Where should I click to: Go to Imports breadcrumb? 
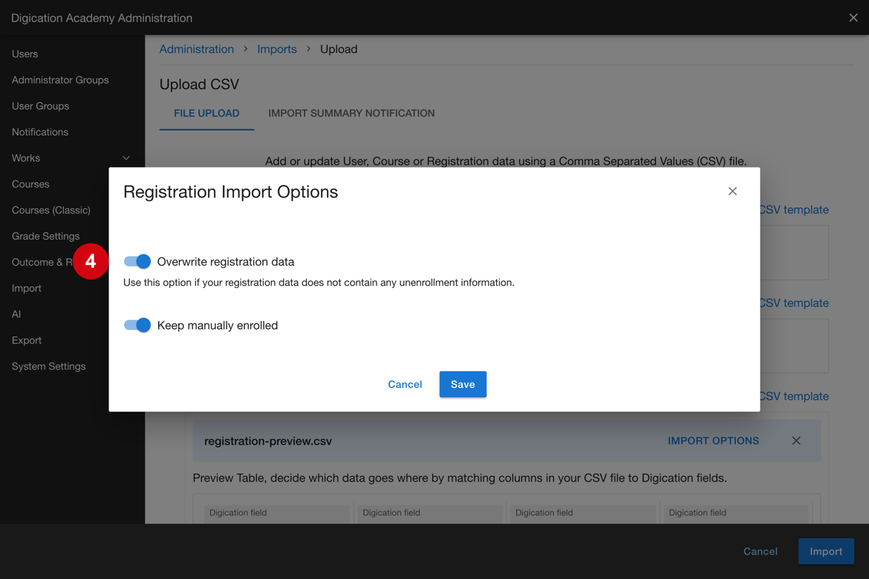pyautogui.click(x=277, y=49)
